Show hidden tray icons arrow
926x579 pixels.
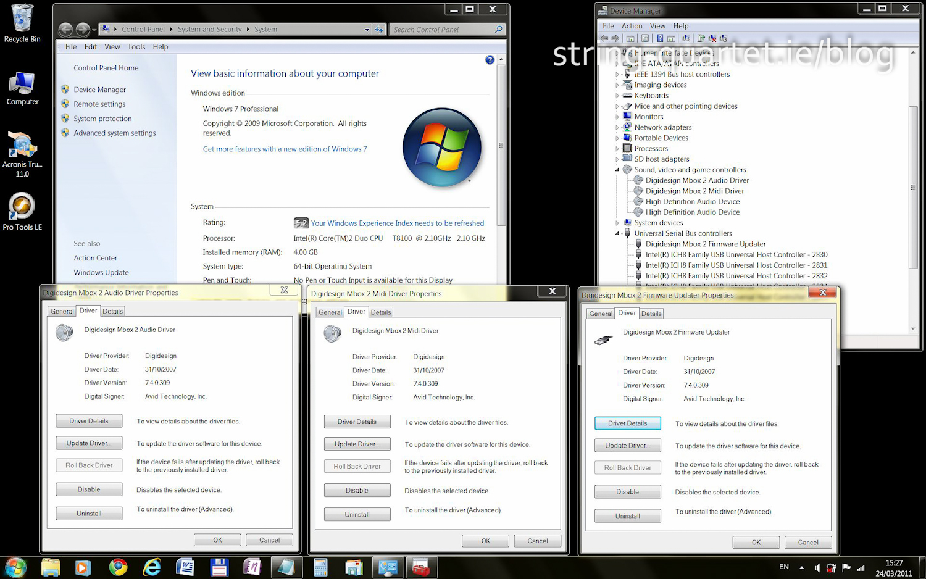801,568
